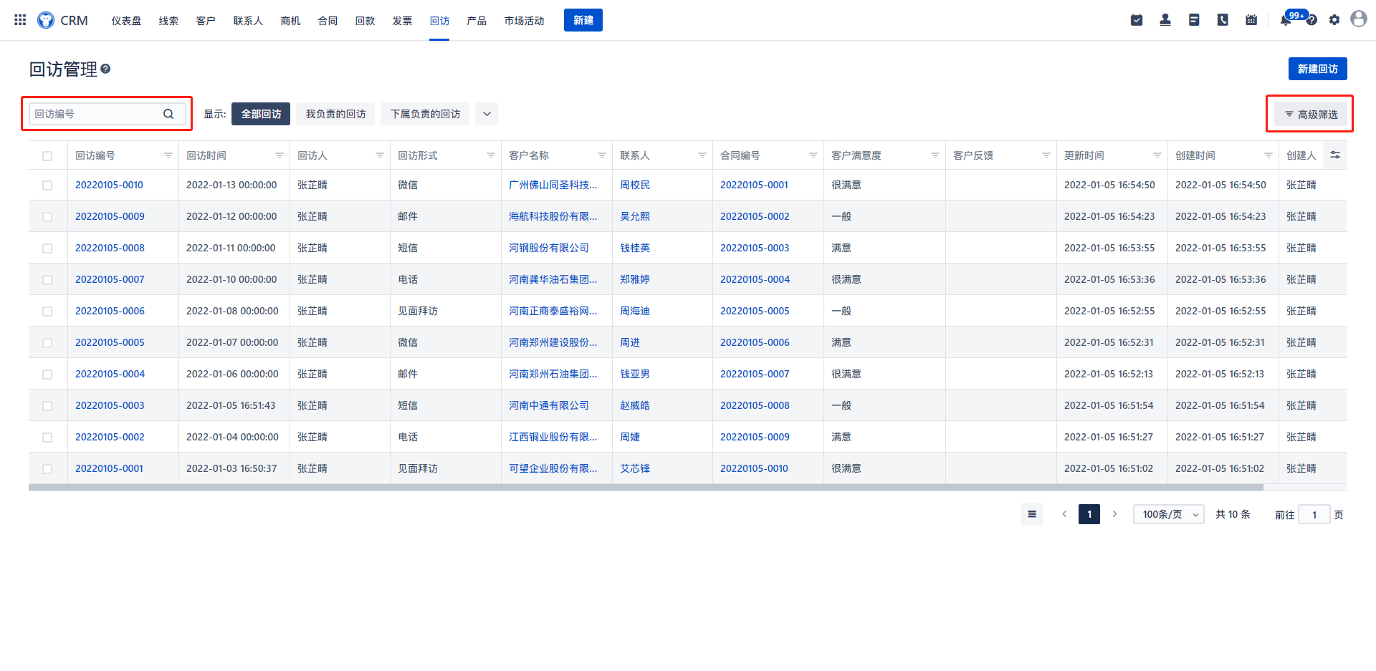Click the go-to page number input
The height and width of the screenshot is (671, 1376).
(x=1314, y=514)
